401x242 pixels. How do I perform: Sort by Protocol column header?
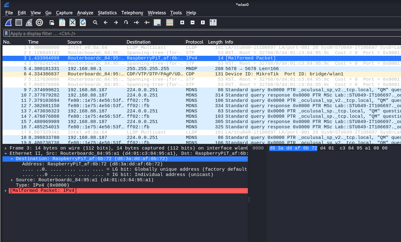coord(195,42)
